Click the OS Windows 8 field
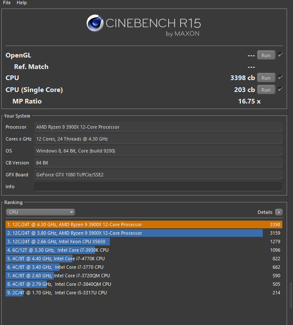This screenshot has width=293, height=325. tap(158, 151)
